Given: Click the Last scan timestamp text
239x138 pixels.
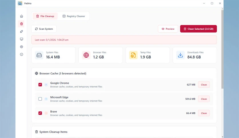Looking at the screenshot, I should click(52, 40).
